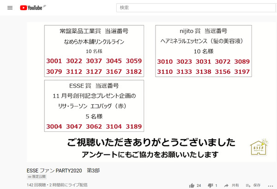Click the 142 回視聴 view count text
The width and height of the screenshot is (277, 189).
[x=36, y=185]
